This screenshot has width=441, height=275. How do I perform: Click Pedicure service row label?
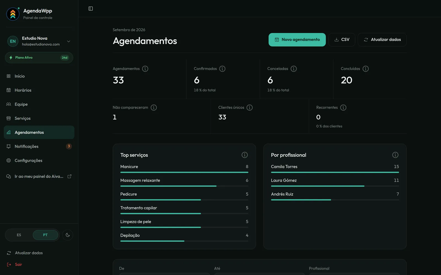128,194
